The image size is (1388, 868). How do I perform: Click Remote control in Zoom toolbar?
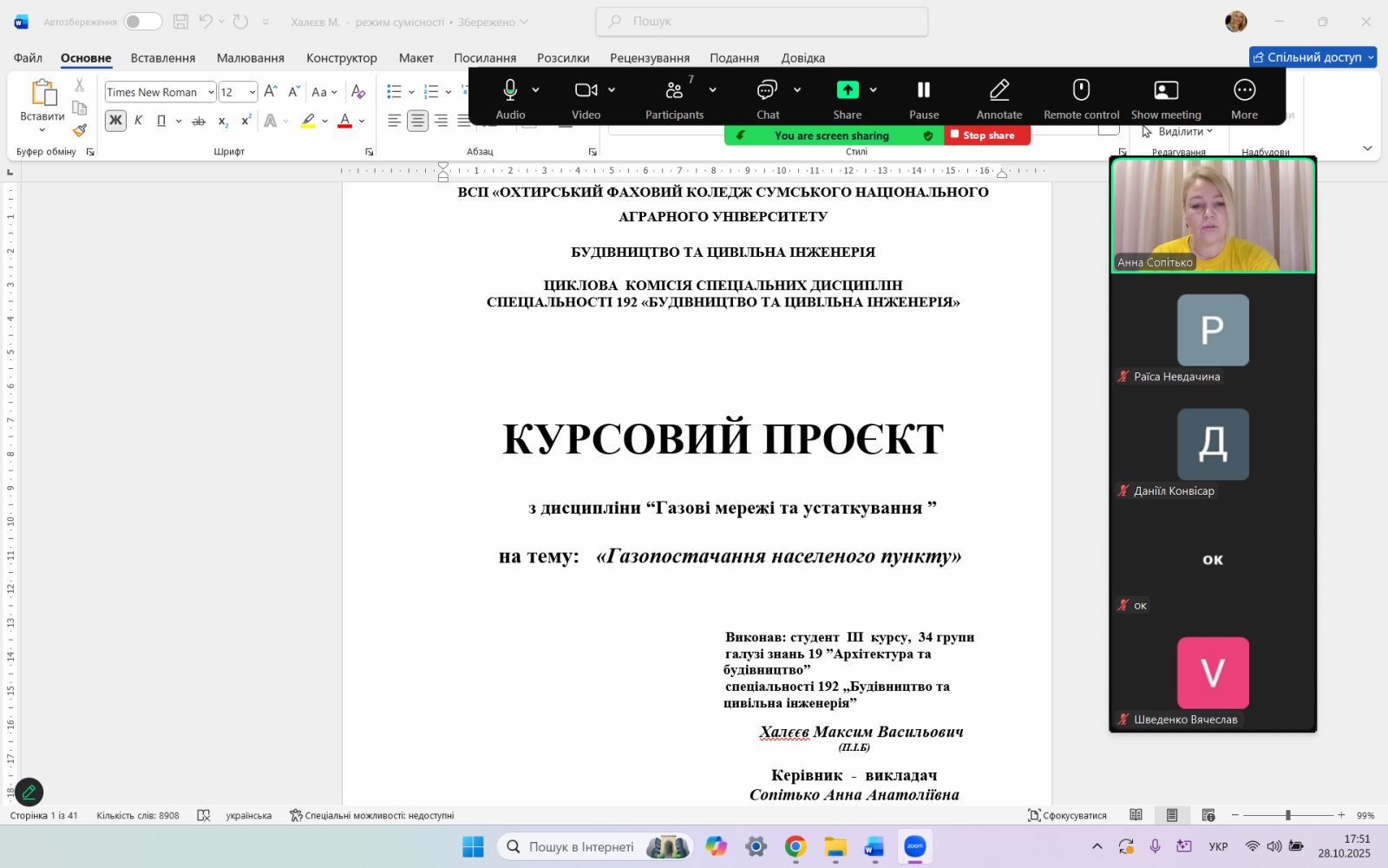(1081, 99)
